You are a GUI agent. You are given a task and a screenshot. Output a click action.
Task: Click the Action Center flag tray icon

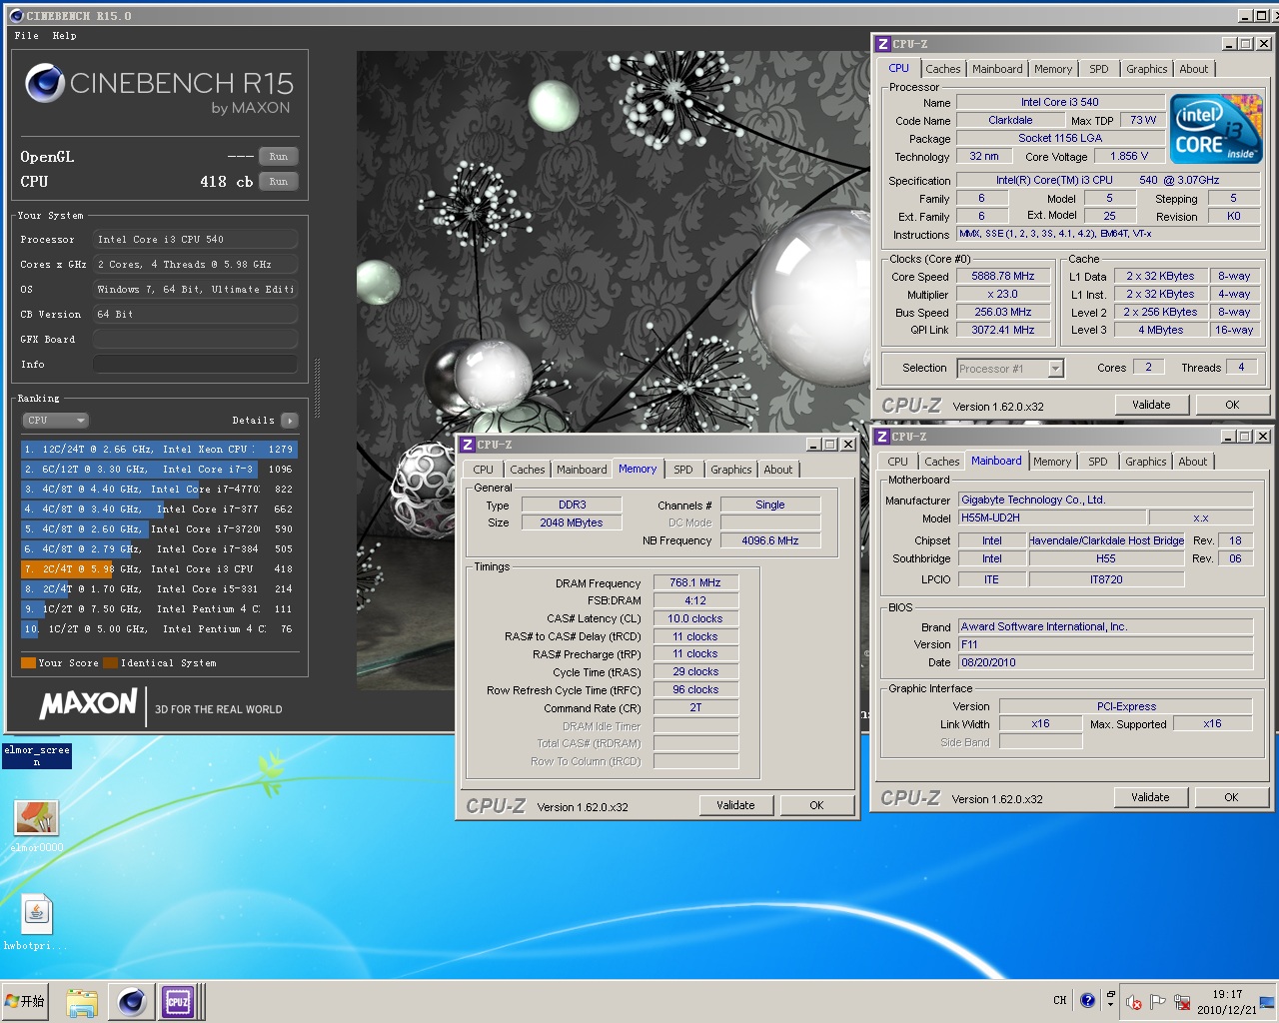click(x=1157, y=1002)
